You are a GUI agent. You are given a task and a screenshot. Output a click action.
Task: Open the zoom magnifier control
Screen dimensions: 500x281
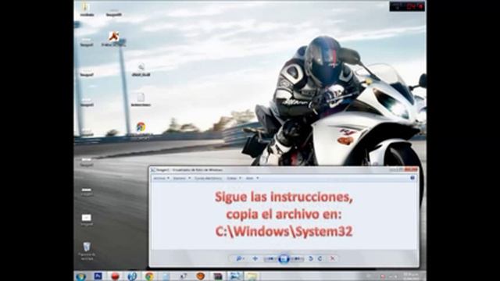point(240,258)
